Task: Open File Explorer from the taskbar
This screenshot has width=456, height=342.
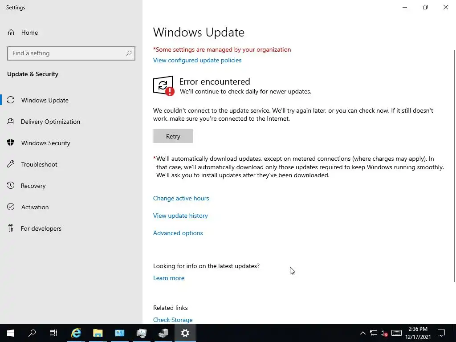Action: point(98,333)
